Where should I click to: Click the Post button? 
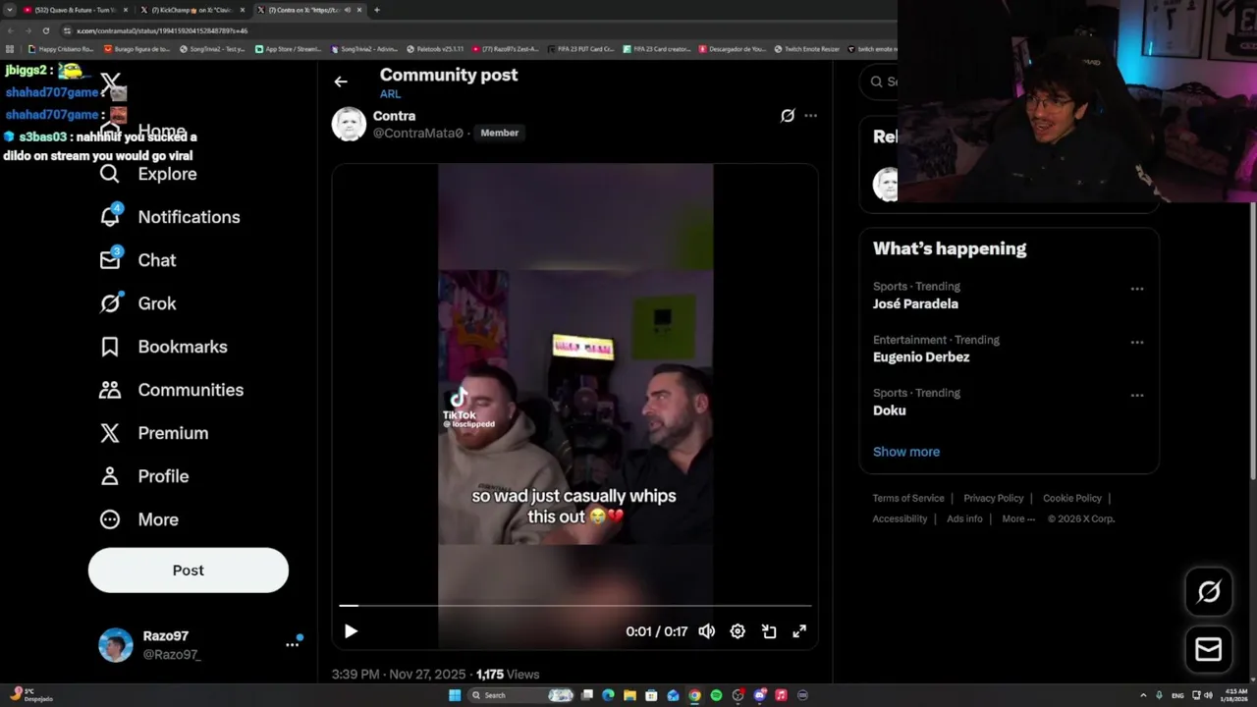coord(189,571)
